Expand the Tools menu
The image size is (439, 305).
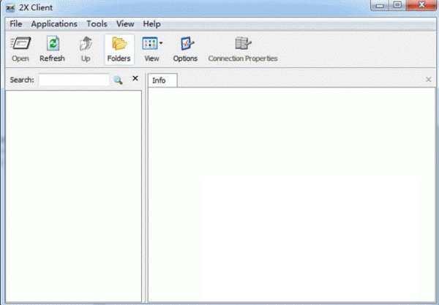tap(97, 23)
